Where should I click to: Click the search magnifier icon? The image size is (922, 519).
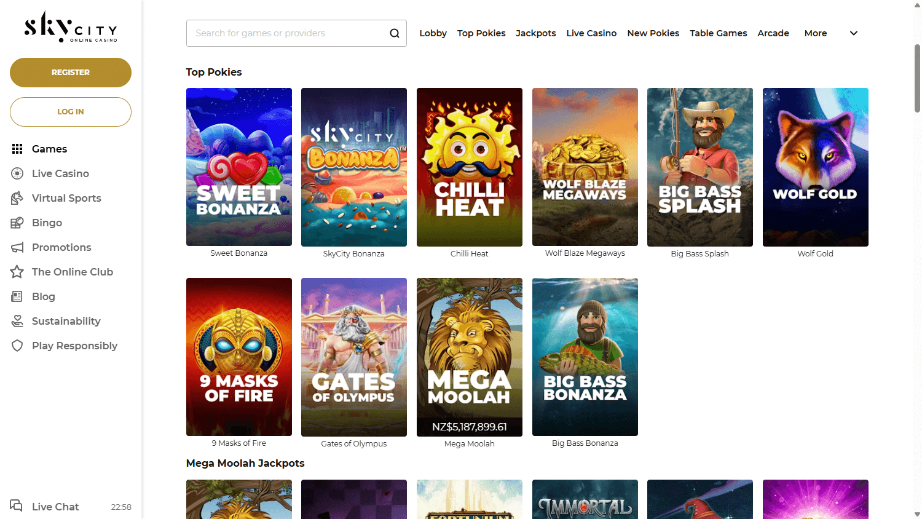tap(394, 33)
